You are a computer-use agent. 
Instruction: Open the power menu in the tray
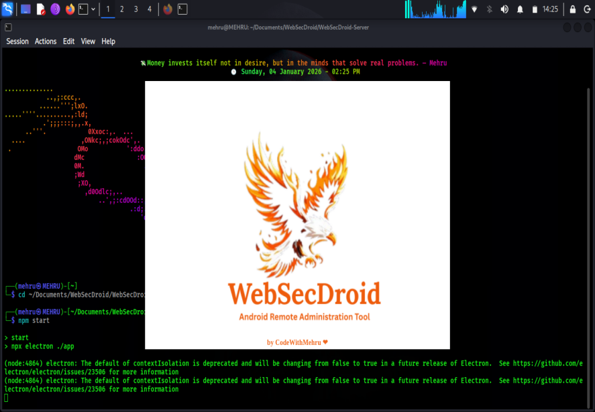(x=588, y=9)
